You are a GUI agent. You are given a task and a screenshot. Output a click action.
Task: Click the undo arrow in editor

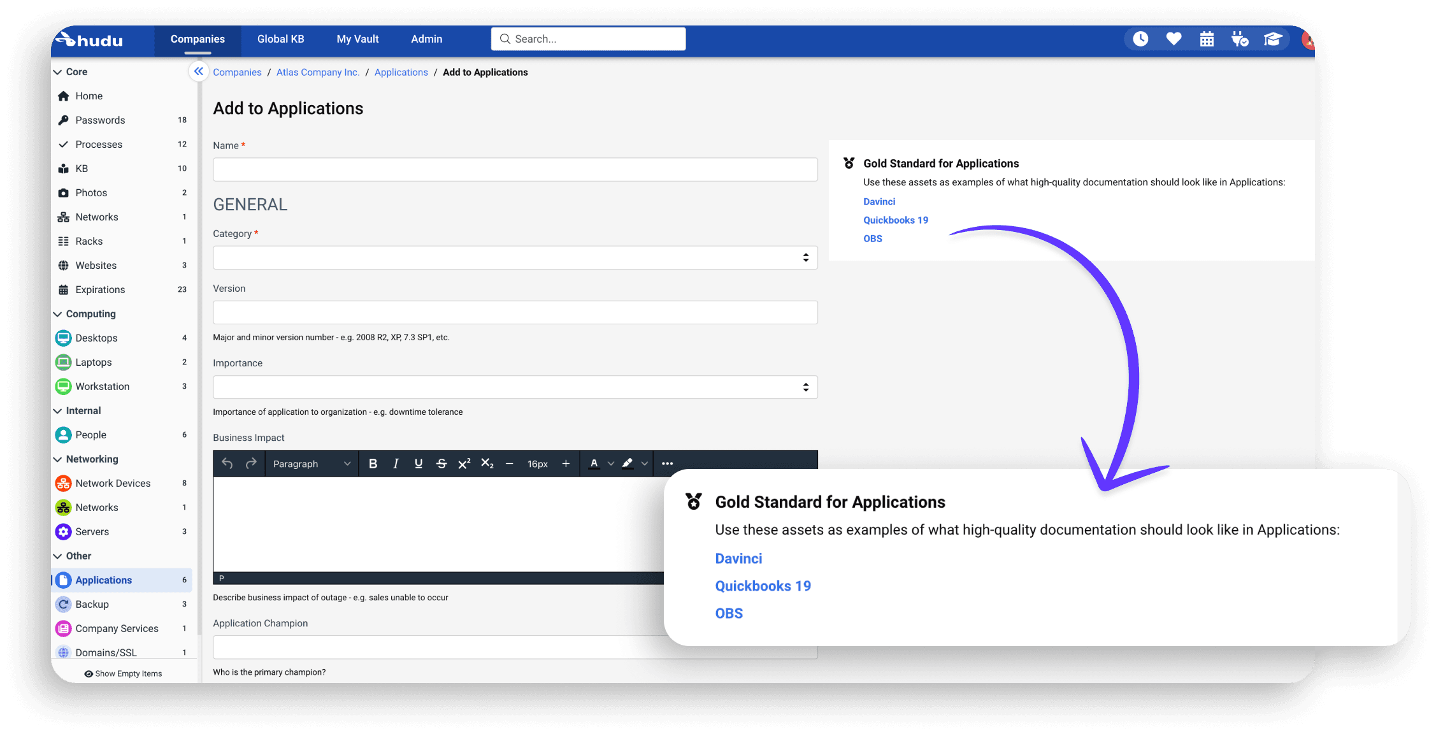pos(227,464)
